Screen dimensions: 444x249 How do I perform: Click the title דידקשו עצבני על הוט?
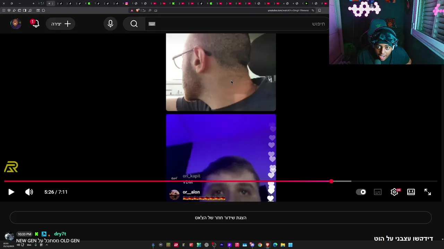click(403, 239)
